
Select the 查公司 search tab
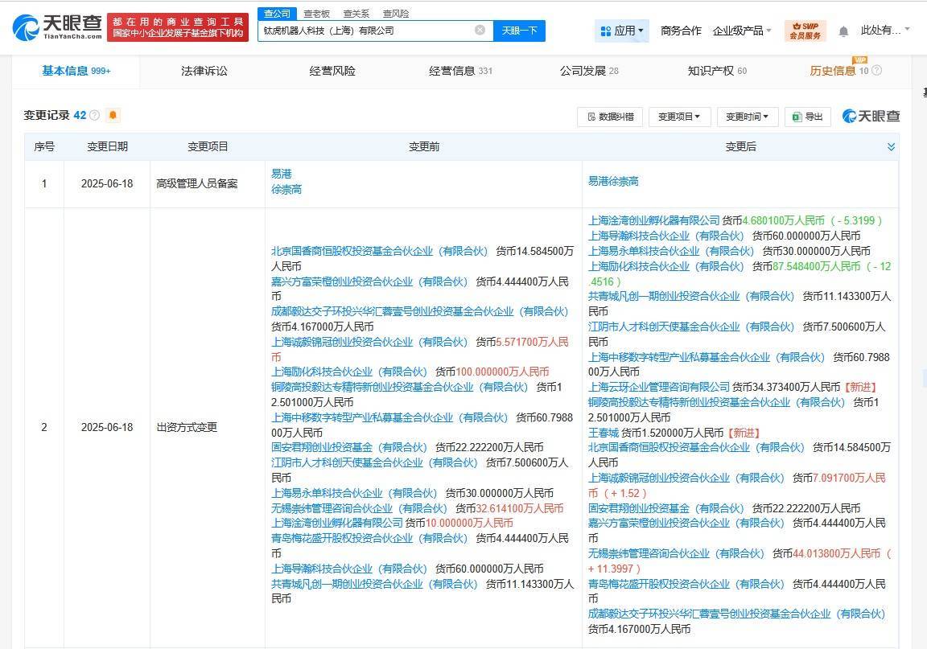click(x=277, y=13)
